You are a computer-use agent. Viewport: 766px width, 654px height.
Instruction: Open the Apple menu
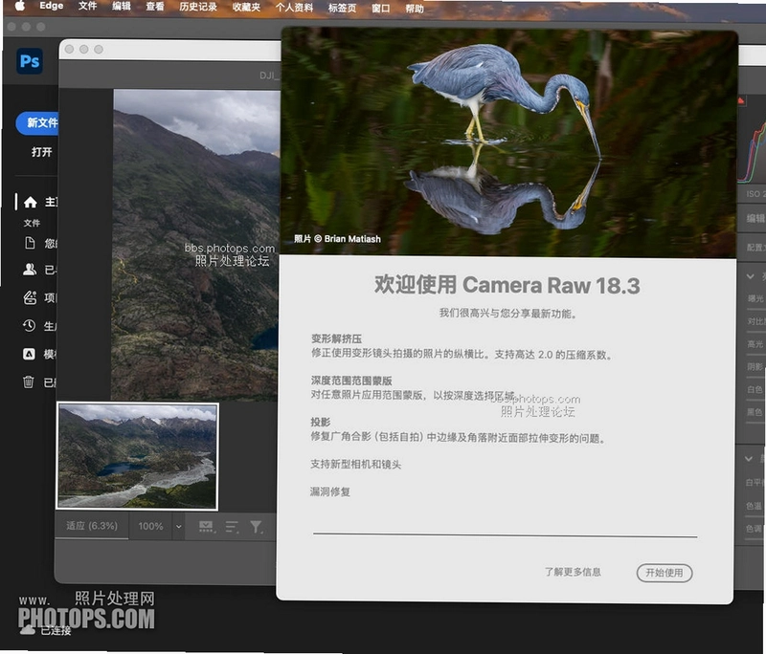[x=19, y=6]
